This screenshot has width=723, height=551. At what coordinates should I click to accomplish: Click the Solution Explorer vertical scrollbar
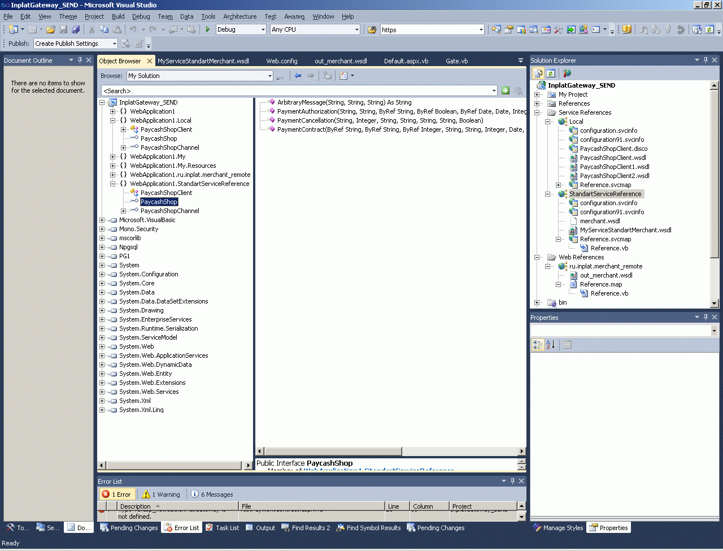pyautogui.click(x=714, y=194)
